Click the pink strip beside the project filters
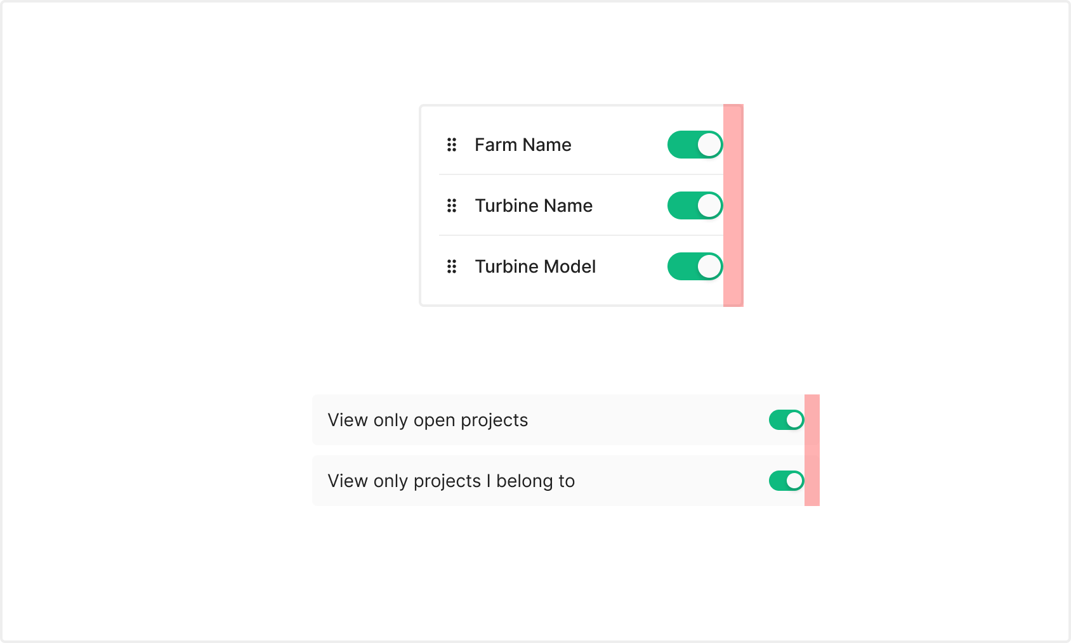 [812, 450]
